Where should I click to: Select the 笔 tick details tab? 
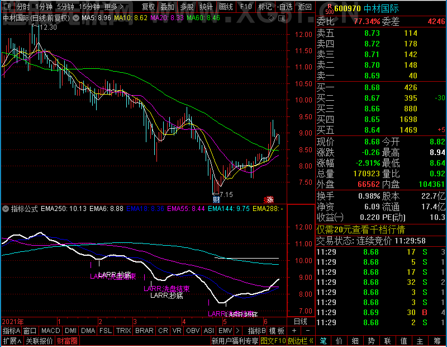point(323,341)
